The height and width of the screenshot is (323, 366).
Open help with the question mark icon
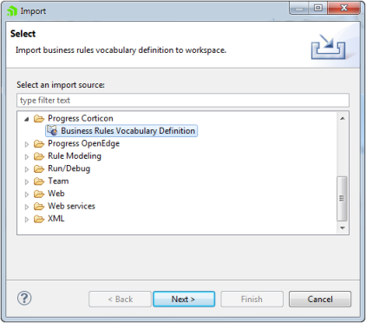[x=24, y=298]
